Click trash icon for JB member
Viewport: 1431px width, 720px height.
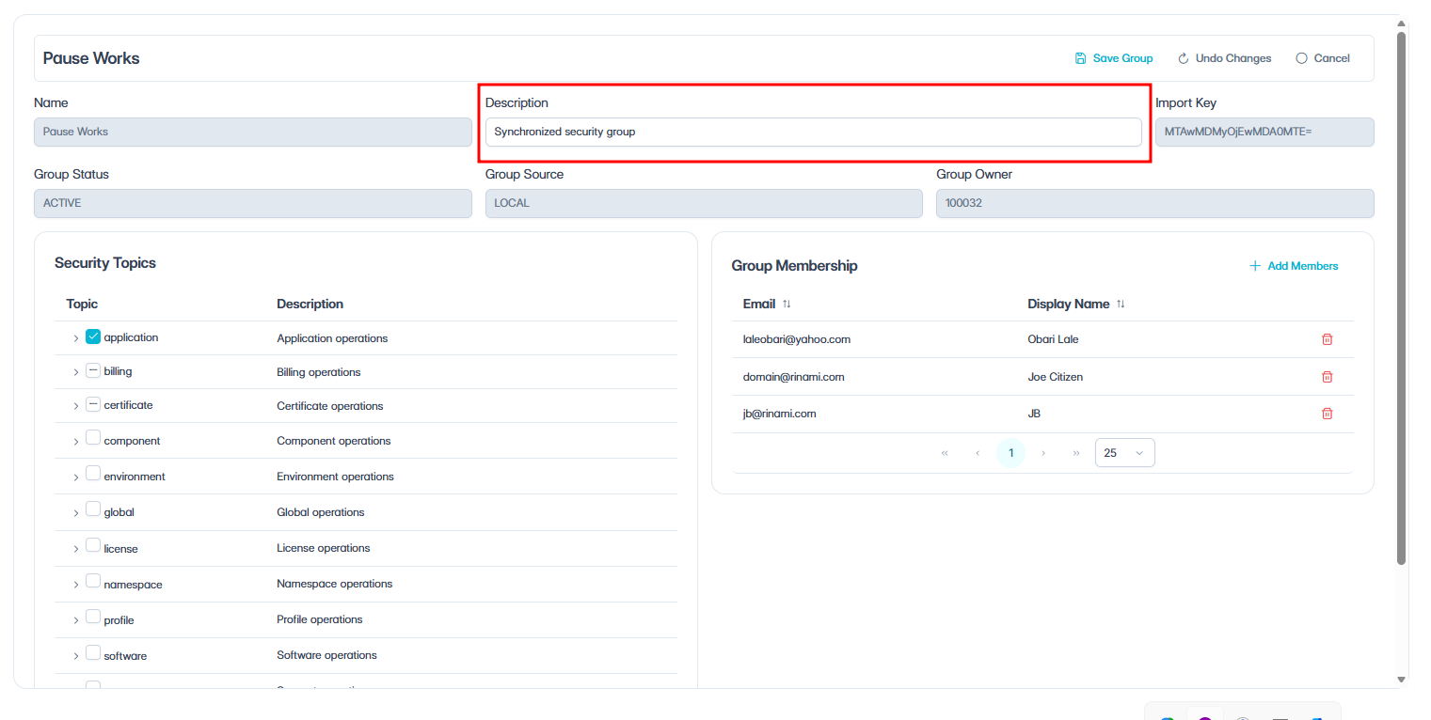pyautogui.click(x=1327, y=414)
